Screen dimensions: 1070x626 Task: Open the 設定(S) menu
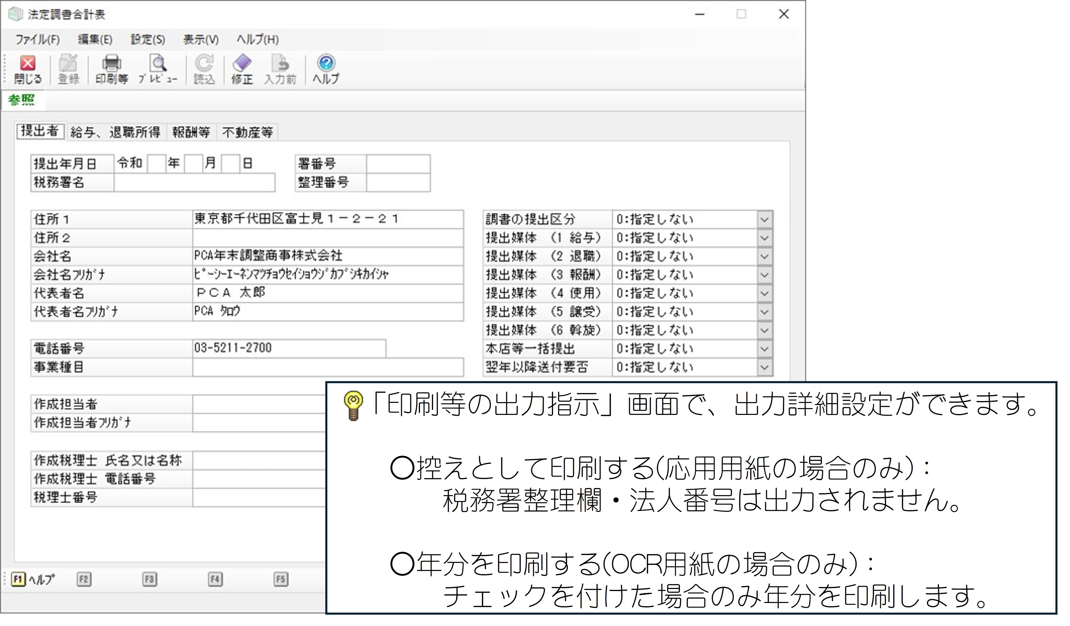[148, 40]
